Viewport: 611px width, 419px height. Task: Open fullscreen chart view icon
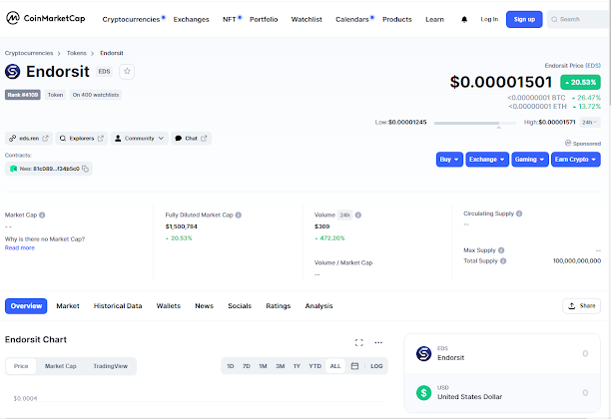(x=359, y=342)
